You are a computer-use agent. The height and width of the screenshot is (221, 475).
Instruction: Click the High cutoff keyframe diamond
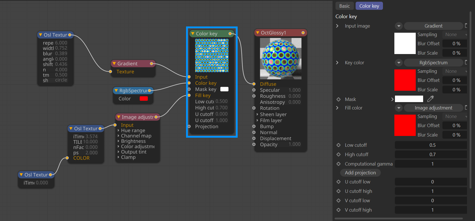339,154
